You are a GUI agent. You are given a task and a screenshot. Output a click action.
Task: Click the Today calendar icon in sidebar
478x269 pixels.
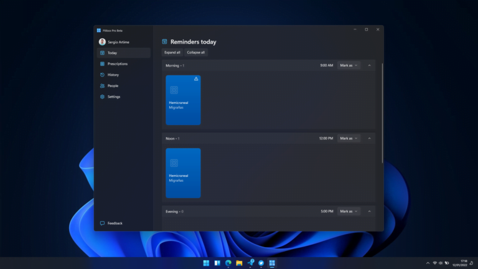103,53
